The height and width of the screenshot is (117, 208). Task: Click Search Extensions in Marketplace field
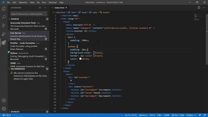click(x=29, y=14)
